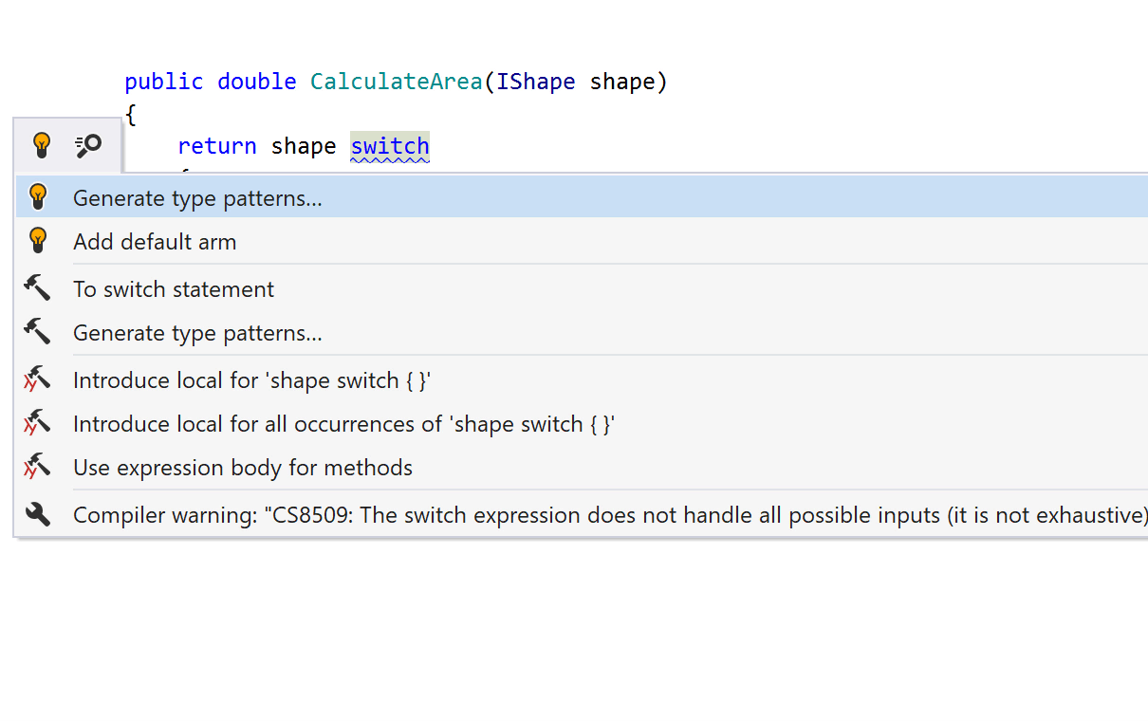Click the return keyword in code
1148x721 pixels.
pyautogui.click(x=216, y=146)
